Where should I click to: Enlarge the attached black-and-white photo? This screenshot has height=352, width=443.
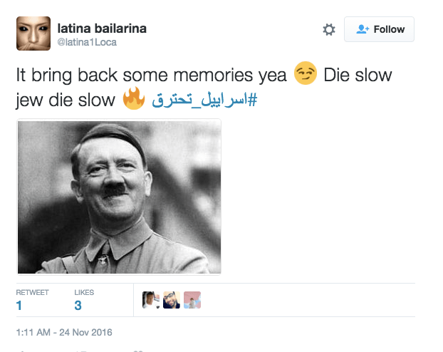click(x=119, y=197)
